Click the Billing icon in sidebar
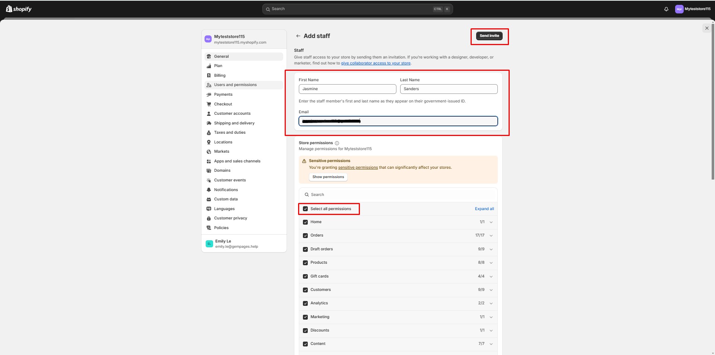Image resolution: width=715 pixels, height=355 pixels. coord(209,76)
